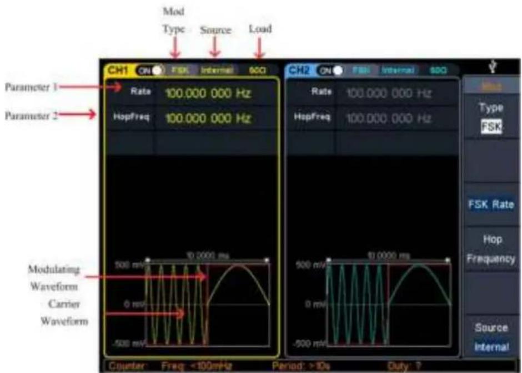Click the Mod menu title

click(x=491, y=86)
